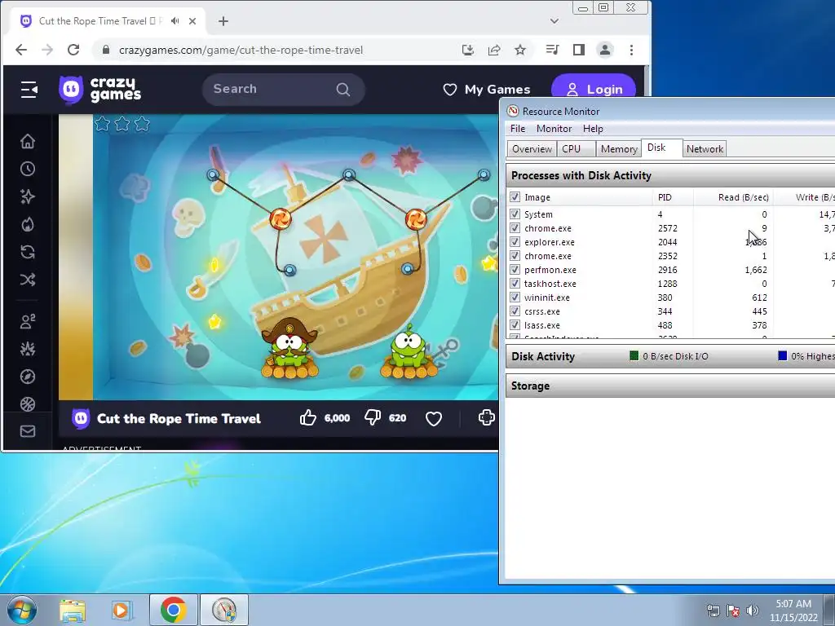Collapse Processes with Disk Activity section
Image resolution: width=835 pixels, height=626 pixels.
(670, 176)
